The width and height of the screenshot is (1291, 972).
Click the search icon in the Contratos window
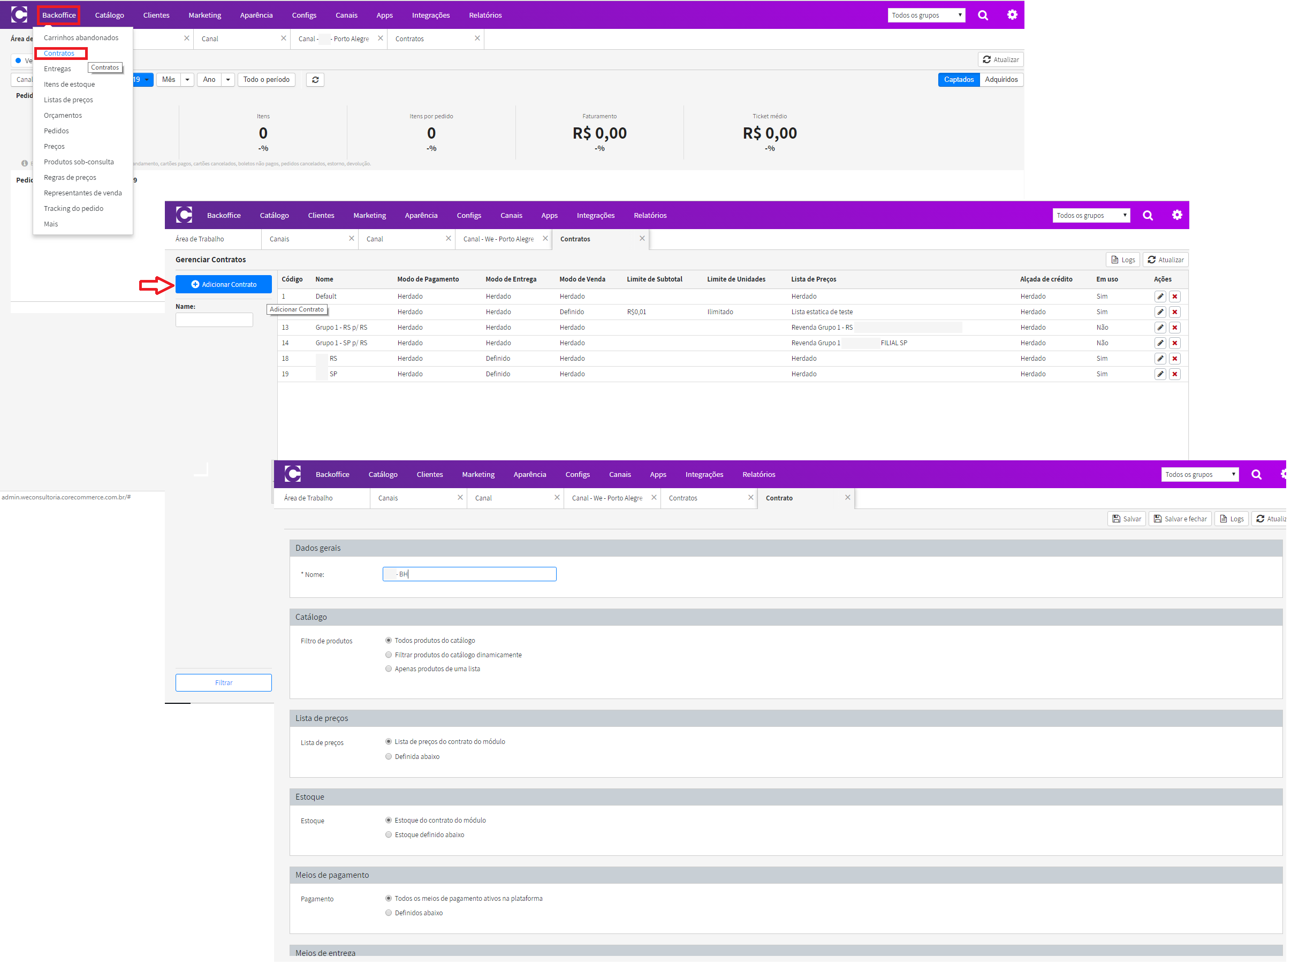coord(1148,215)
